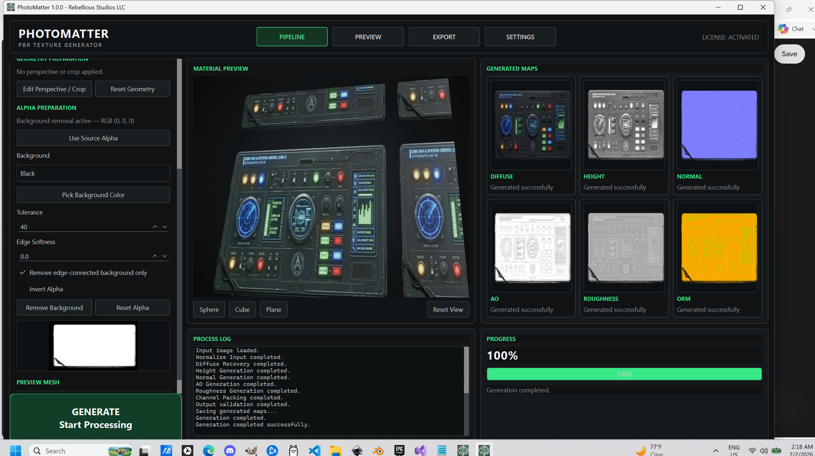Toggle Remove edge-connected background only checkbox
This screenshot has height=456, width=815.
click(x=22, y=272)
